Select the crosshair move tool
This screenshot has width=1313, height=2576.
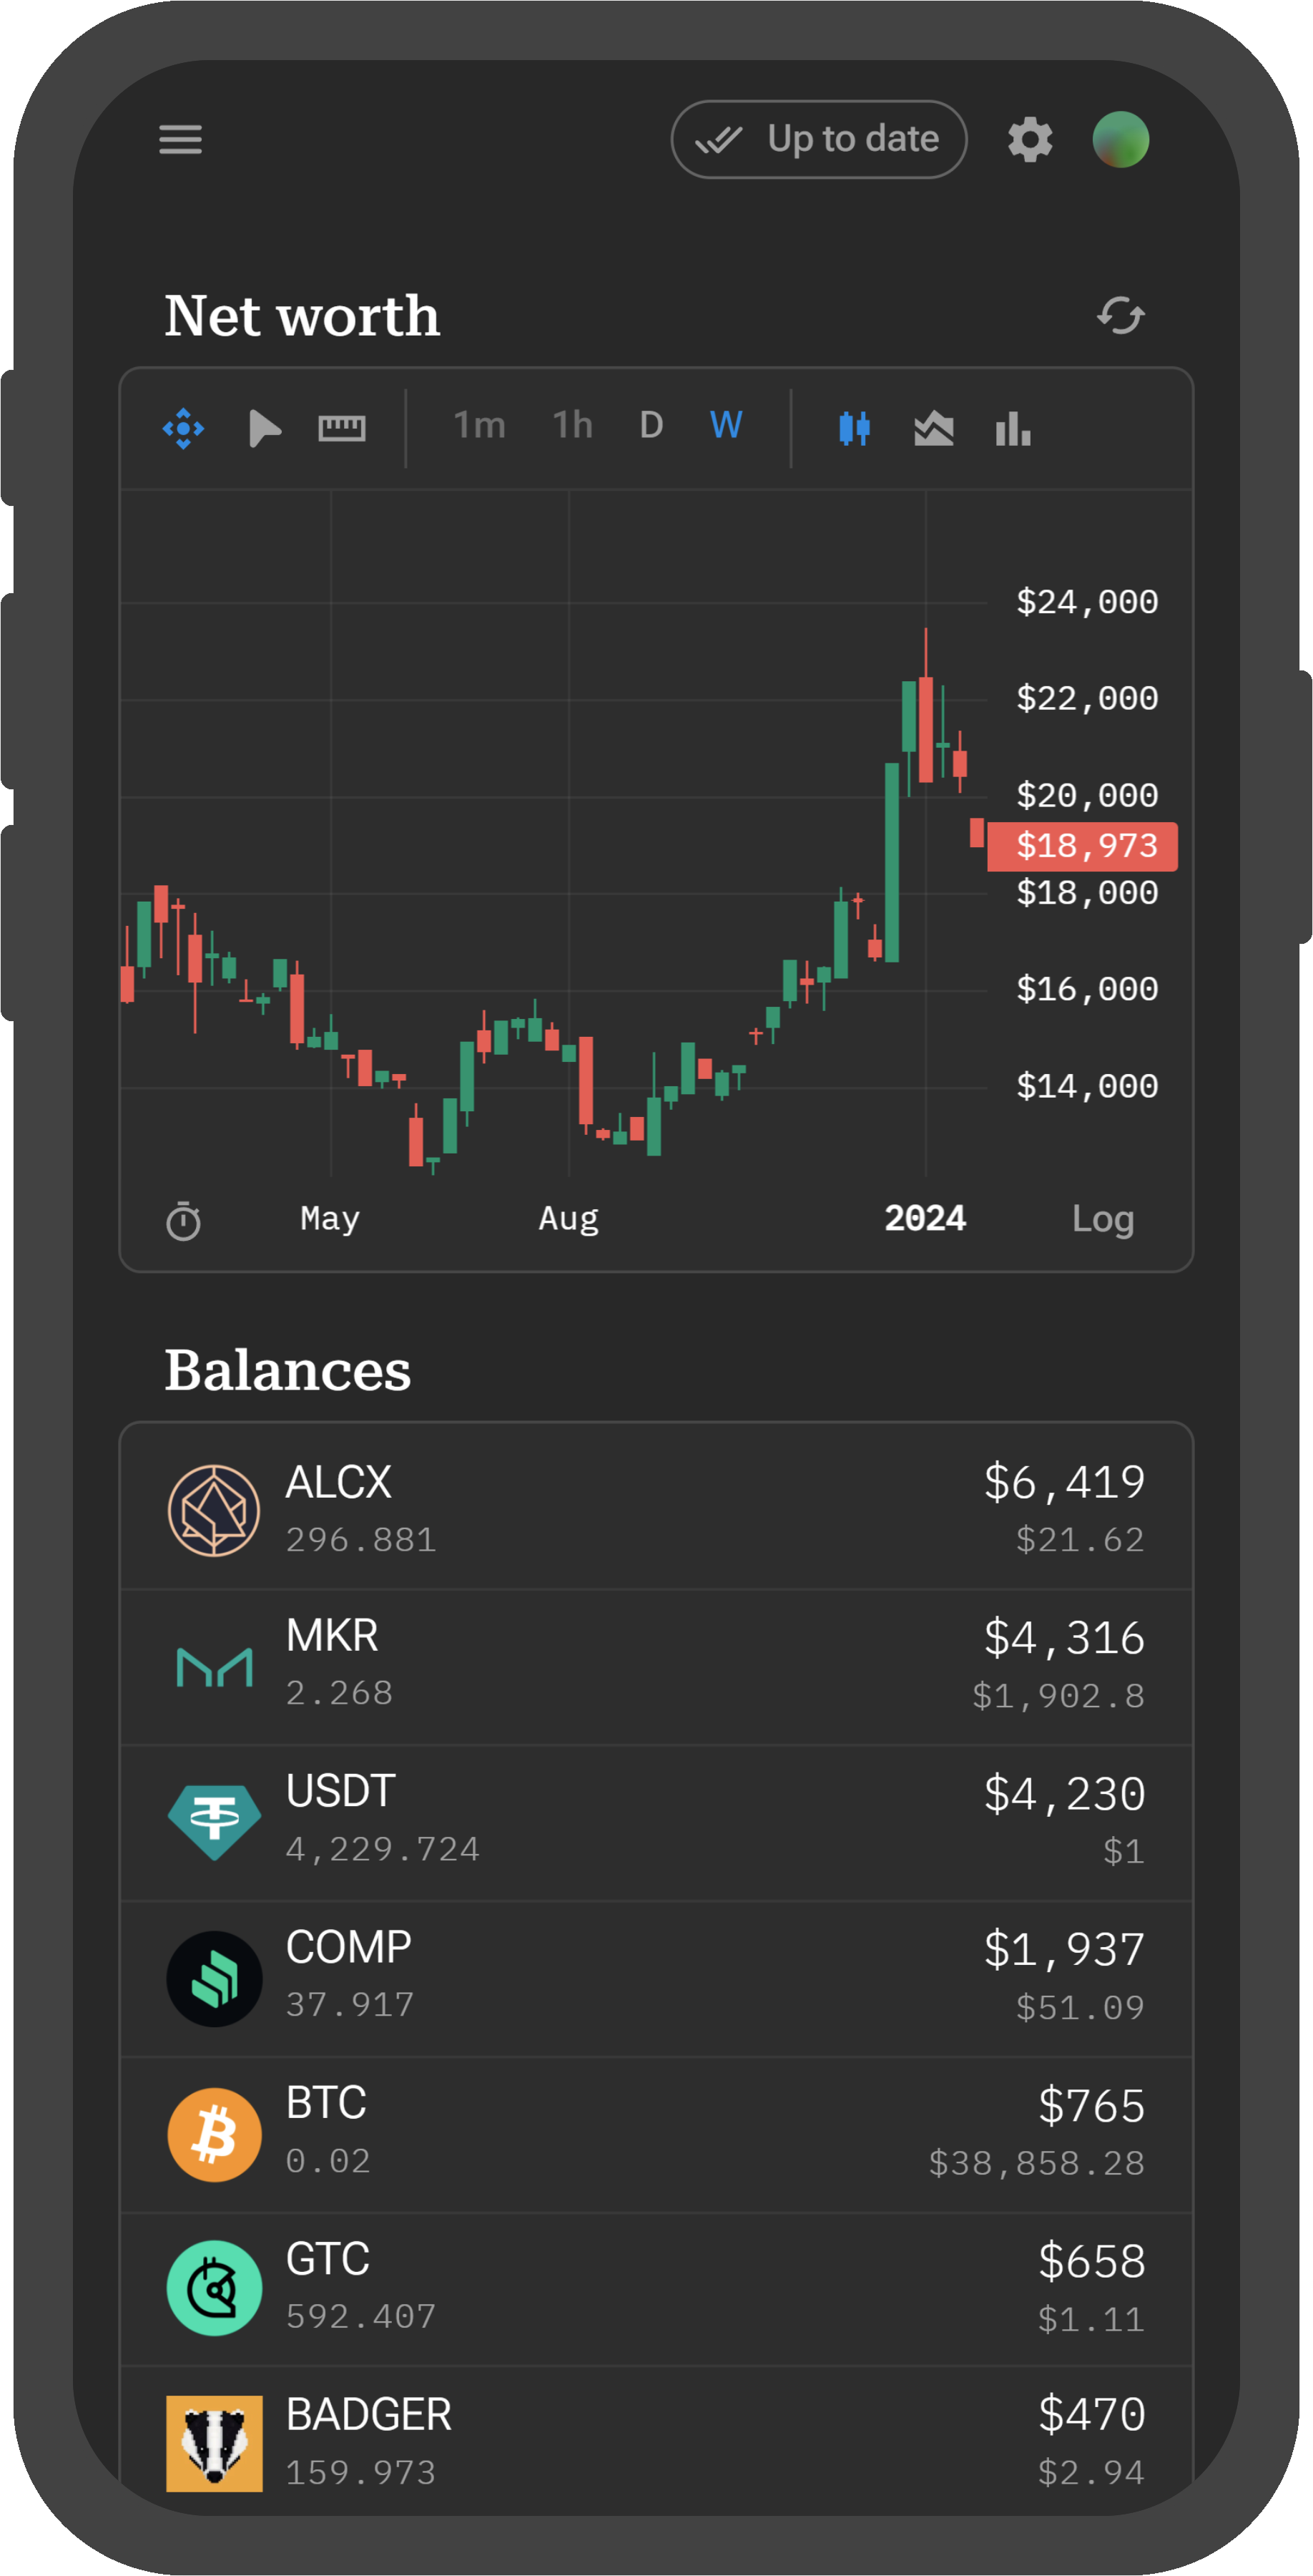click(184, 428)
